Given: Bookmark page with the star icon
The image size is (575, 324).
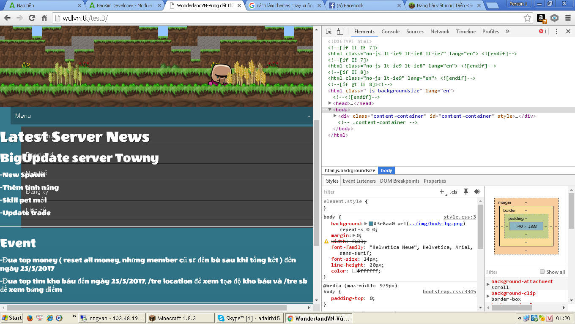Looking at the screenshot, I should coord(527,18).
